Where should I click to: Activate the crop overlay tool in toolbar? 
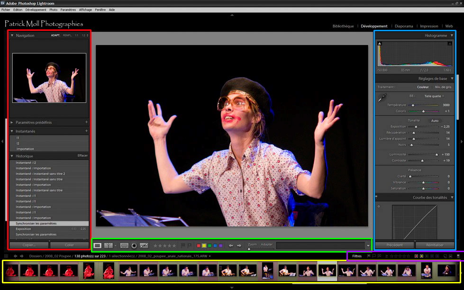(x=124, y=245)
